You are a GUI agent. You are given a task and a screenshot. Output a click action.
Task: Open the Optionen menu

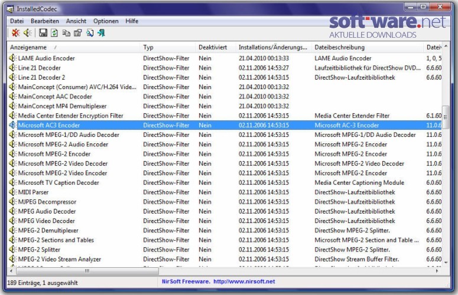coord(106,21)
